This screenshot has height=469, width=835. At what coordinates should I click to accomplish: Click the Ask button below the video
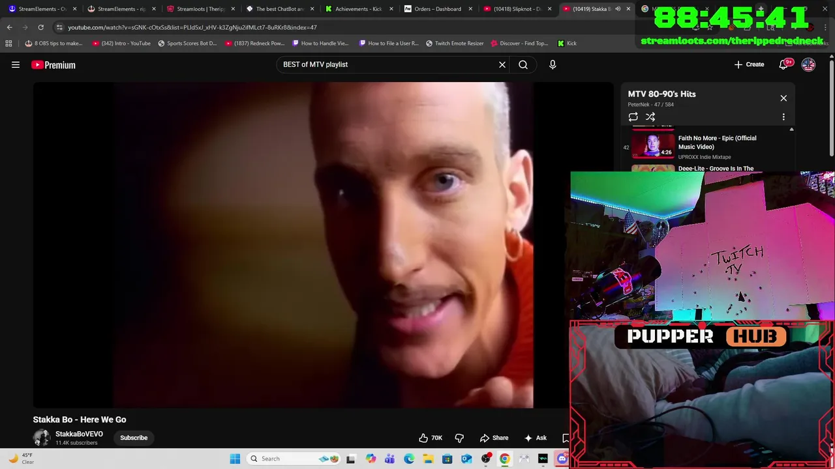[535, 438]
